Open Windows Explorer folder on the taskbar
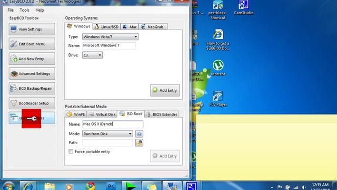Image resolution: width=337 pixels, height=190 pixels. coord(49,186)
